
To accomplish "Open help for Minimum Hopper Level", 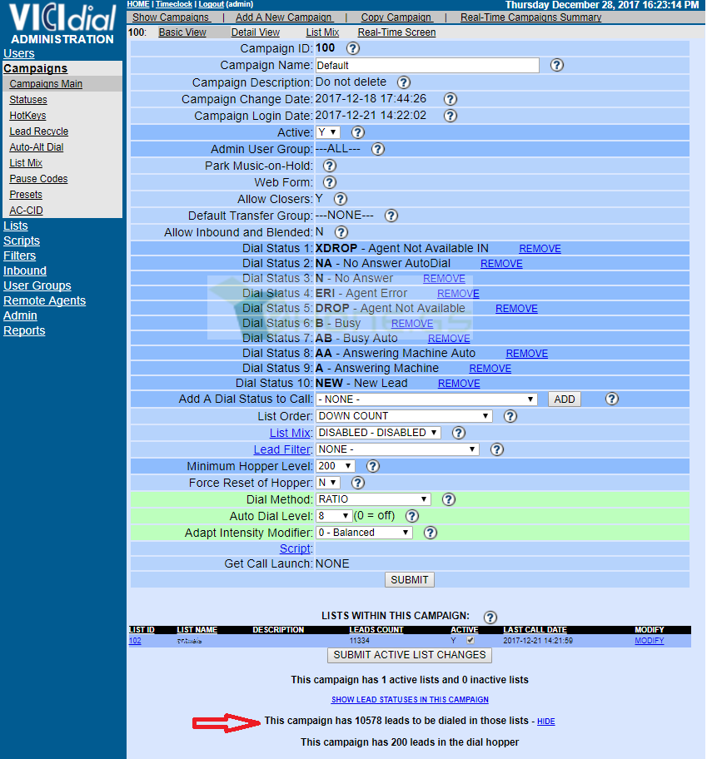I will [372, 466].
